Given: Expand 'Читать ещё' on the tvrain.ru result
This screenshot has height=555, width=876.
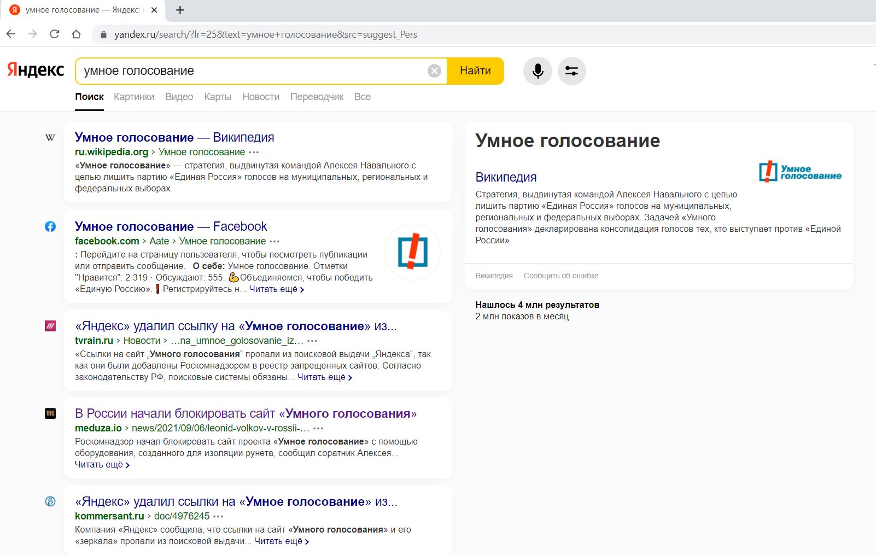Looking at the screenshot, I should click(x=324, y=377).
